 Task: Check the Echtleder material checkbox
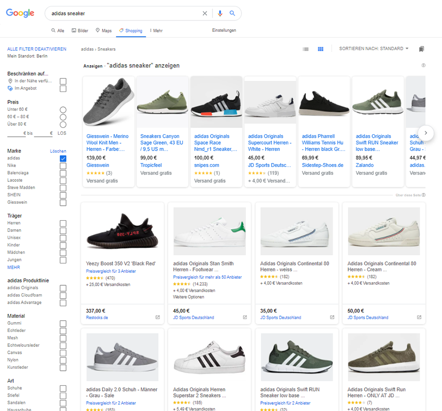click(x=63, y=331)
